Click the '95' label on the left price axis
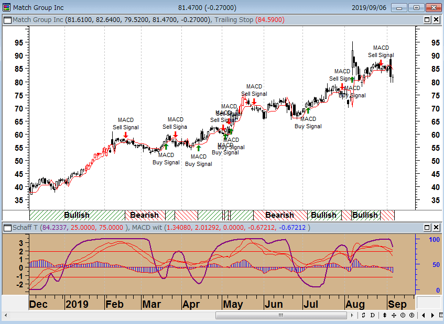 [19, 43]
